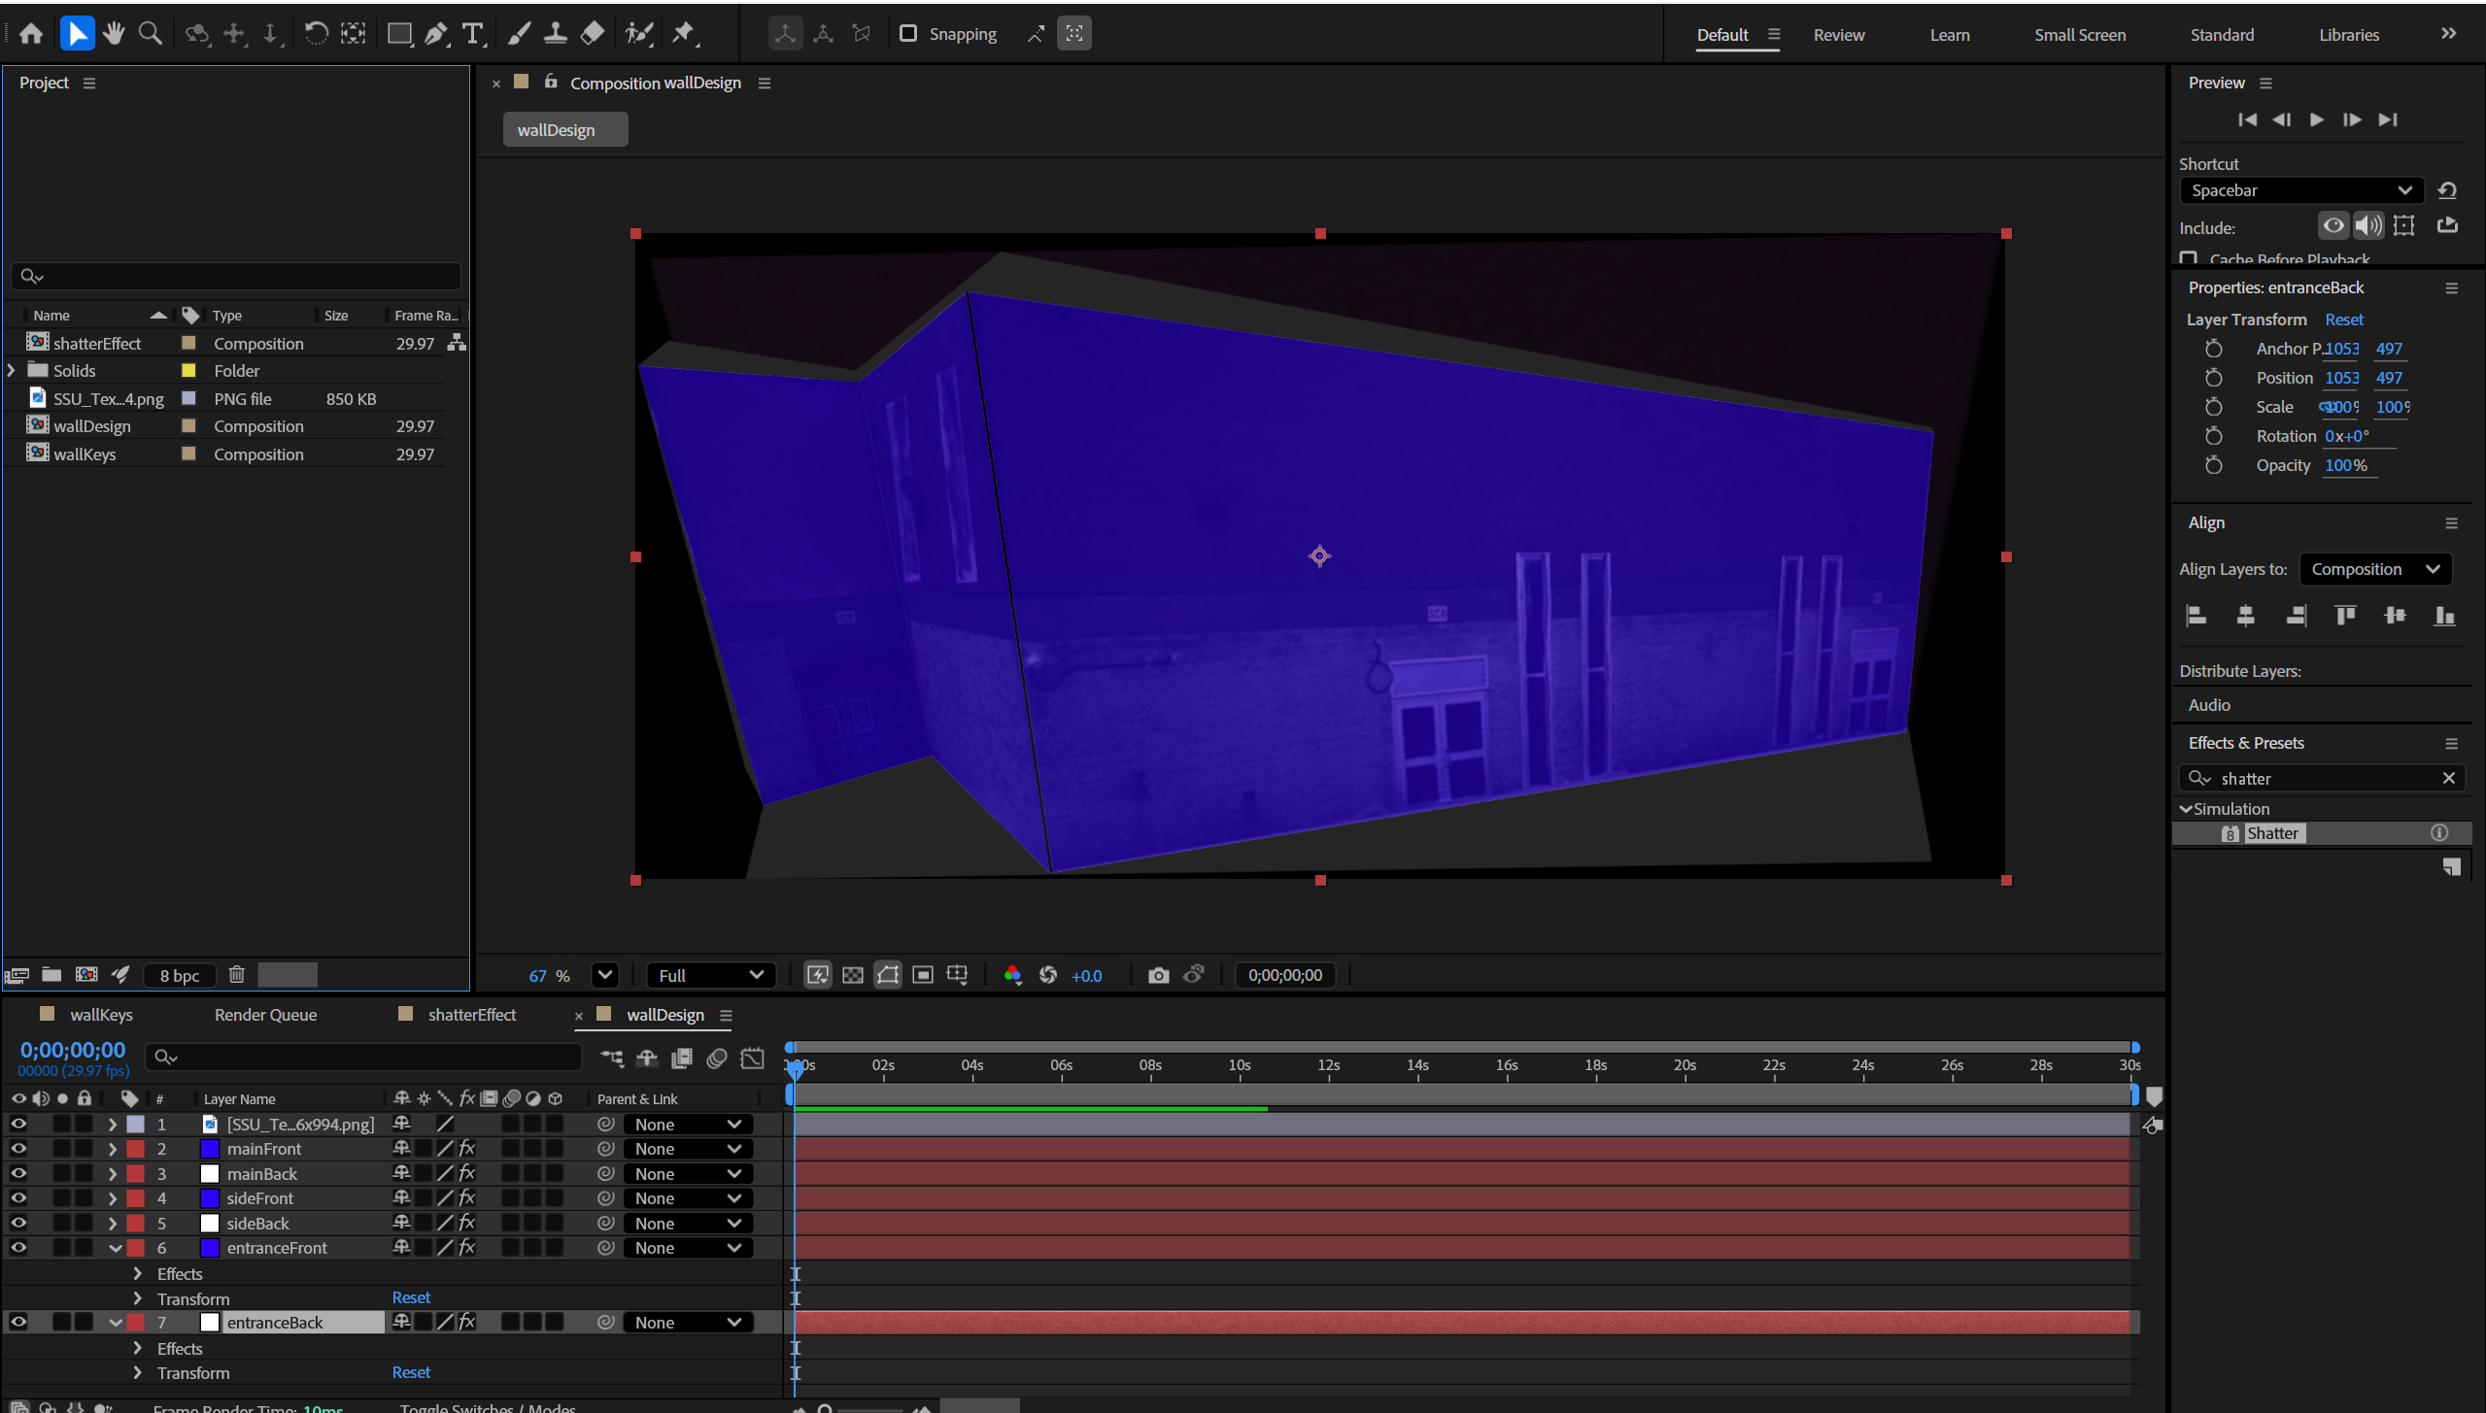Click Reset next to Layer Transform
The image size is (2486, 1413).
click(x=2343, y=320)
